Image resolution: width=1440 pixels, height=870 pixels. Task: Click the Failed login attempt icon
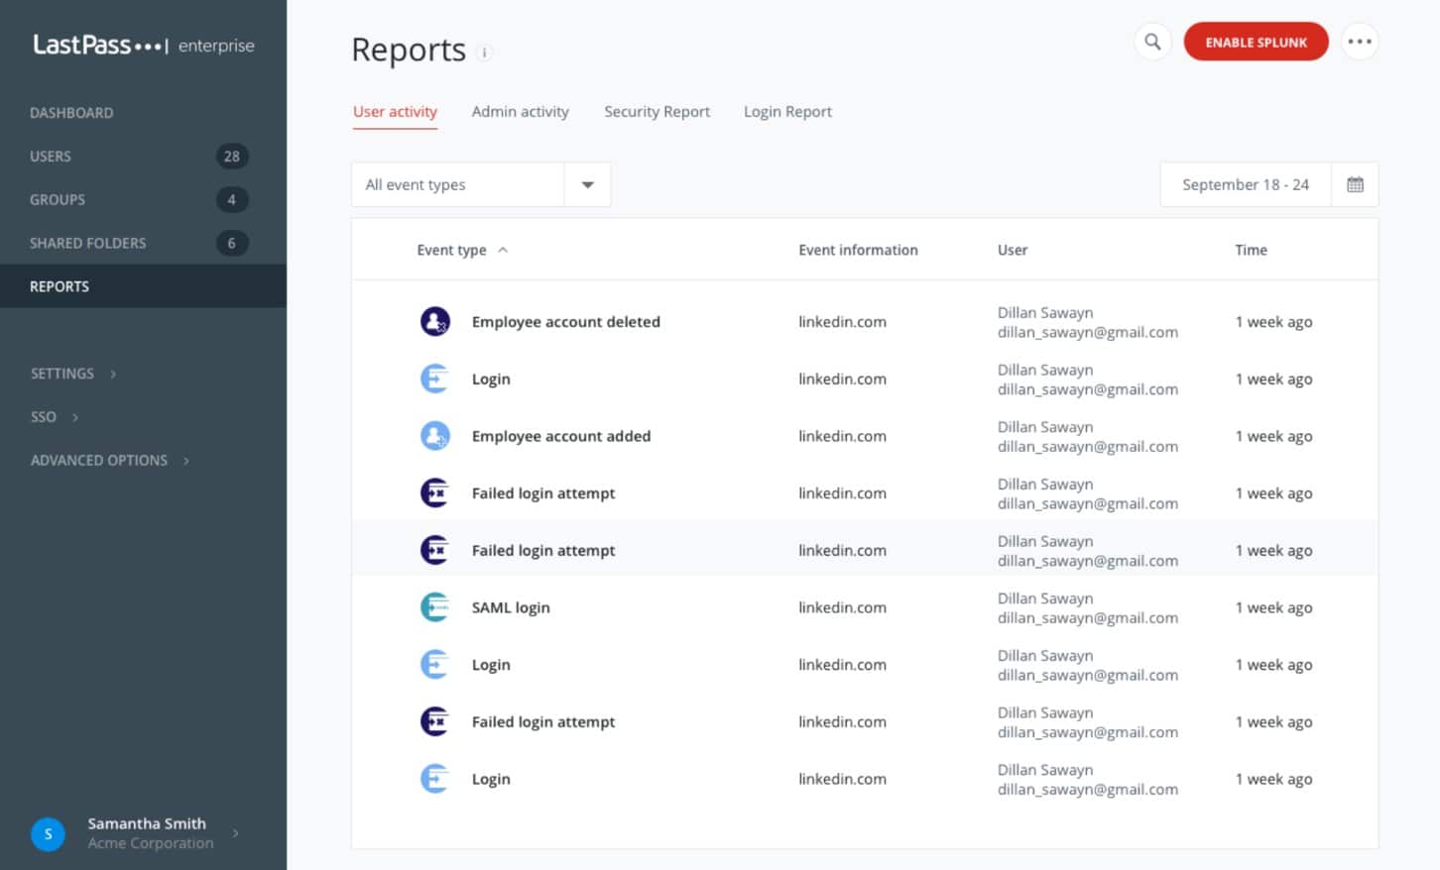click(434, 492)
